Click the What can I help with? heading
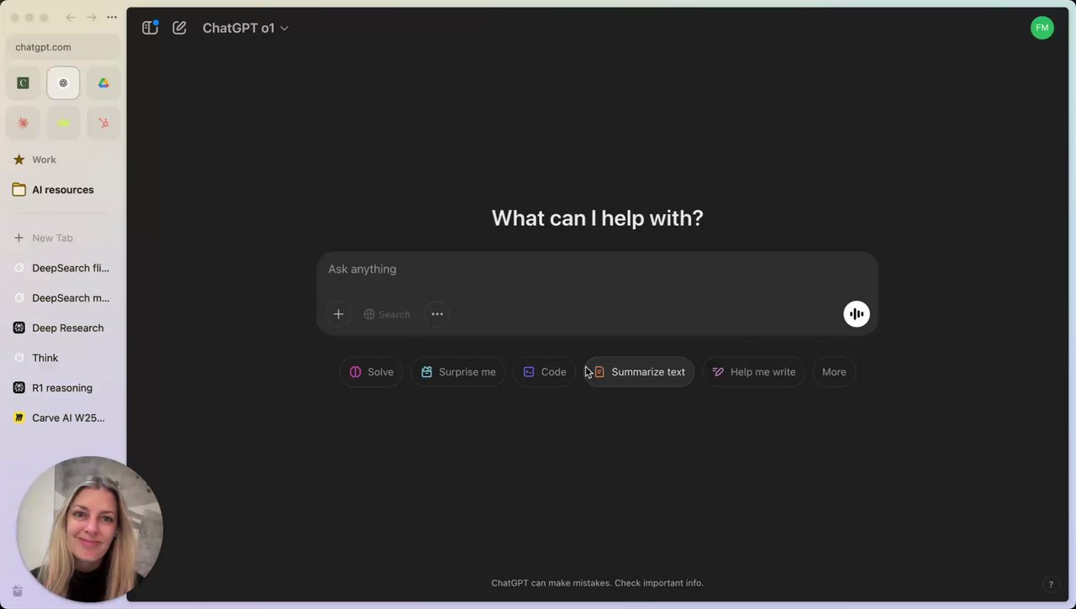The width and height of the screenshot is (1076, 609). [x=597, y=218]
